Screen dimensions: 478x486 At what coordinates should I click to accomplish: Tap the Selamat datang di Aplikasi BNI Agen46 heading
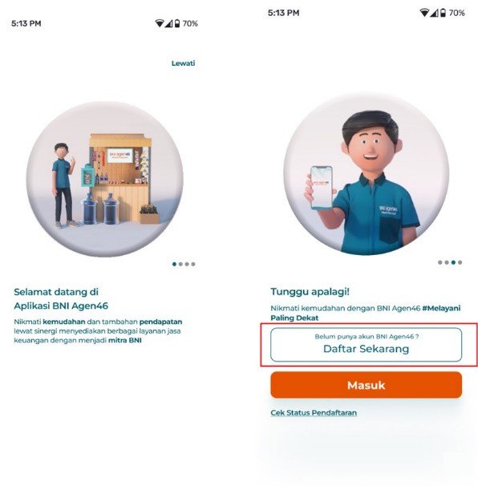pyautogui.click(x=61, y=299)
